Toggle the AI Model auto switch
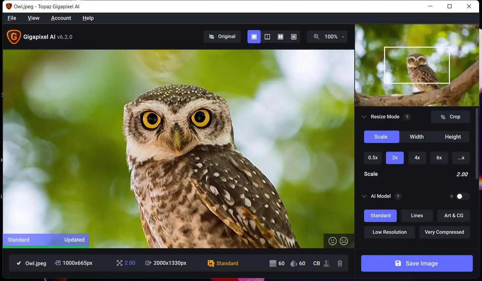Screen dimensions: 482x281 click(462, 197)
